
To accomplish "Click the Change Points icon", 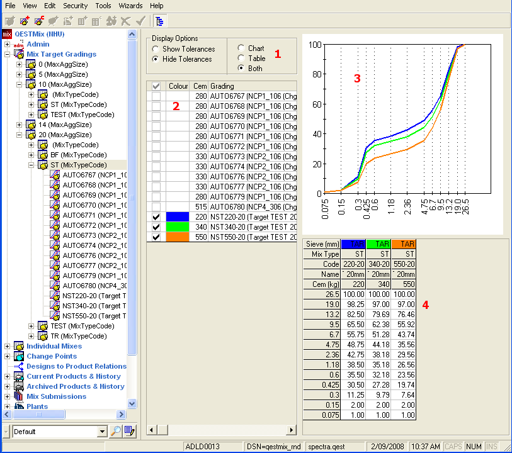I will [19, 356].
